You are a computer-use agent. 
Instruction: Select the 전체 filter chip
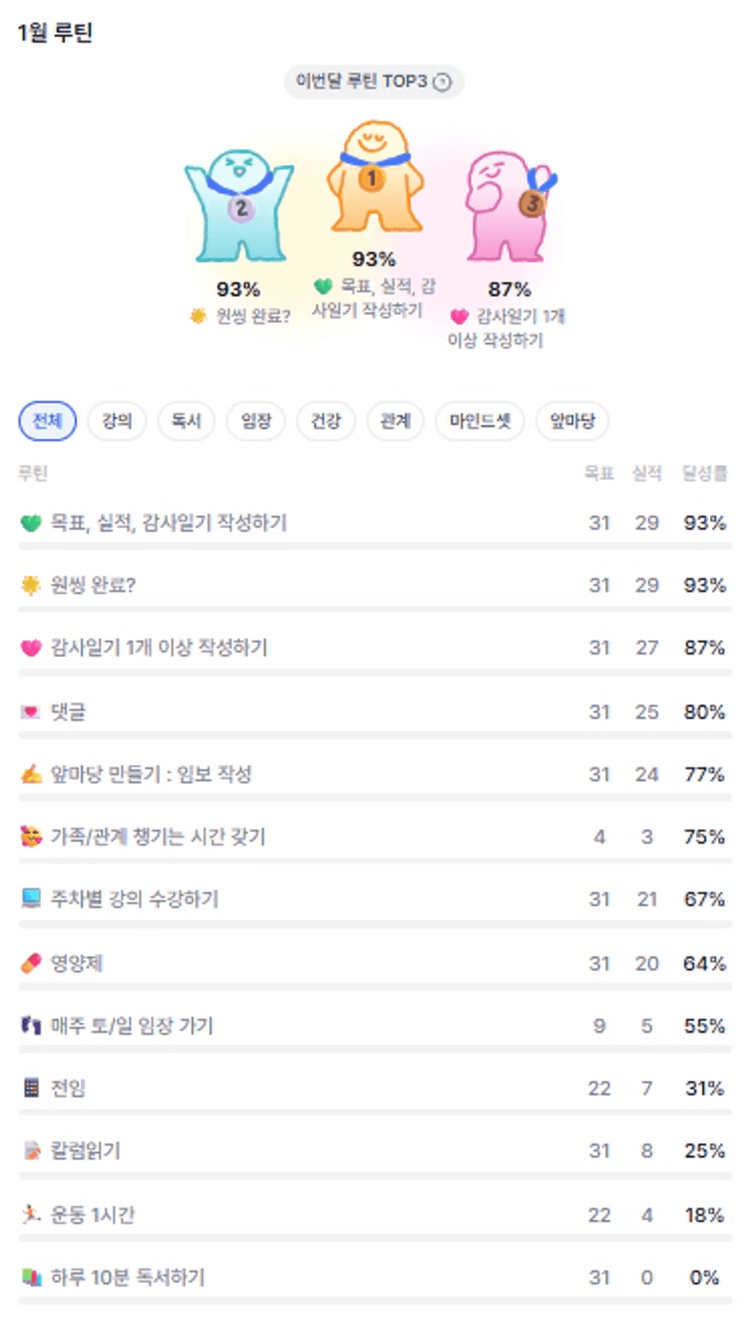point(47,421)
